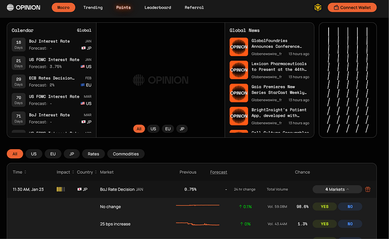389x239 pixels.
Task: Collapse the 4 Markets expander
Action: 337,189
